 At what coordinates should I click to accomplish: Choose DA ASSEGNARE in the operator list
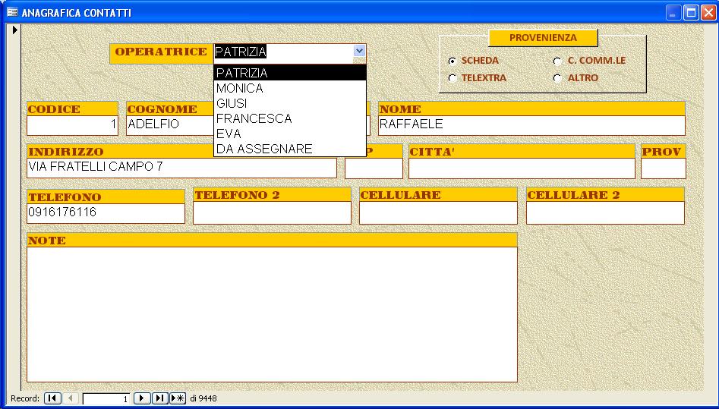[x=290, y=149]
